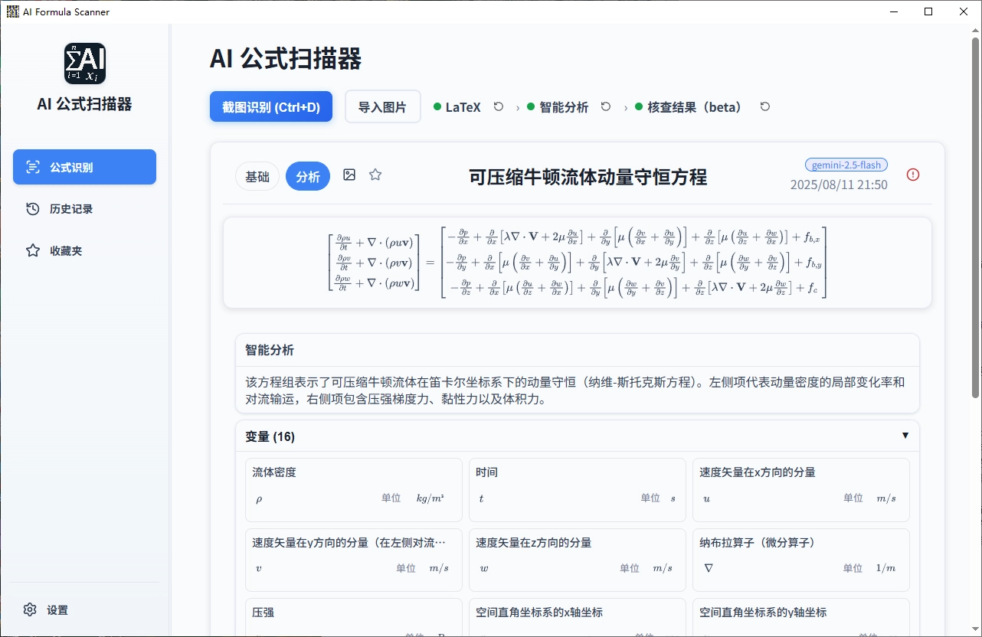This screenshot has width=982, height=637.
Task: Click the 智能分析 status label in toolbar
Action: point(564,107)
